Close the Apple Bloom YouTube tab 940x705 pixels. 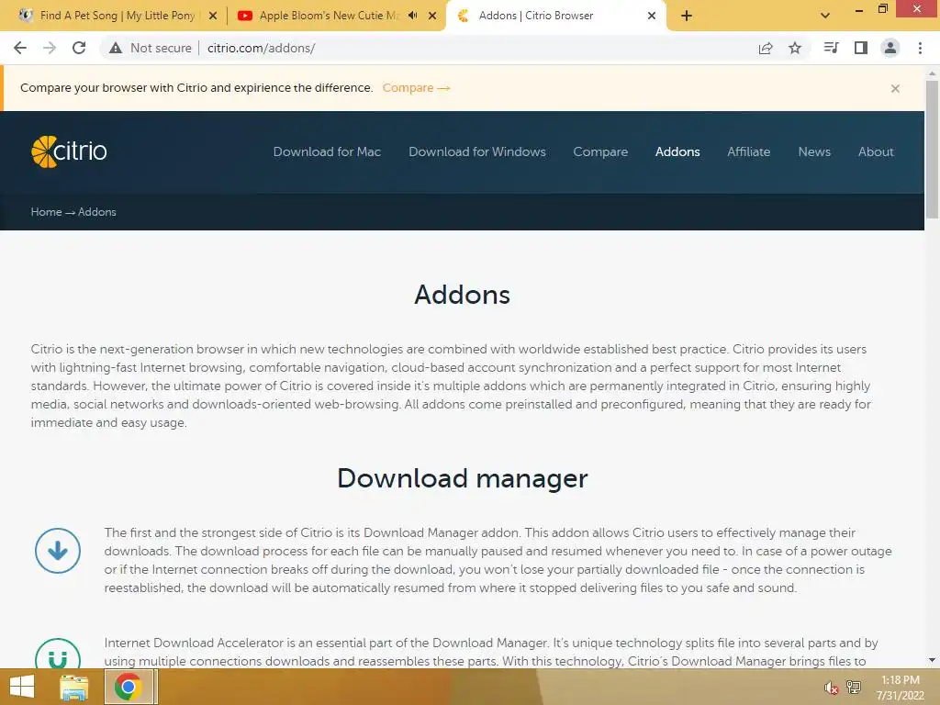[432, 16]
